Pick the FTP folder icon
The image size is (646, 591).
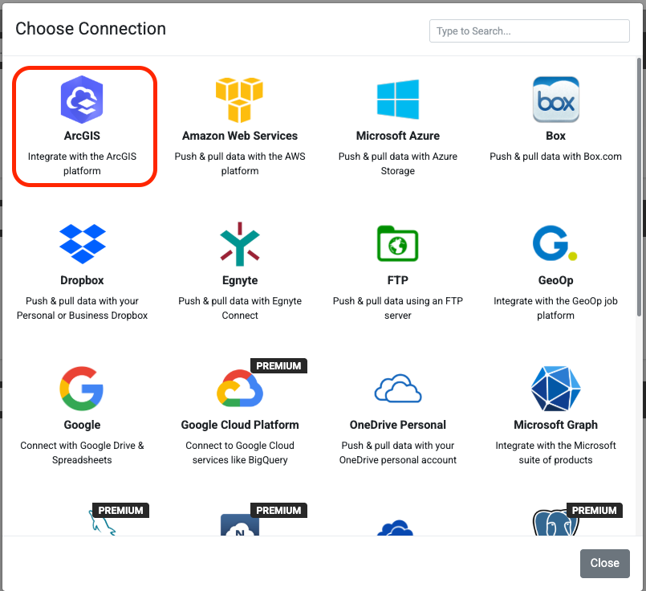point(397,243)
